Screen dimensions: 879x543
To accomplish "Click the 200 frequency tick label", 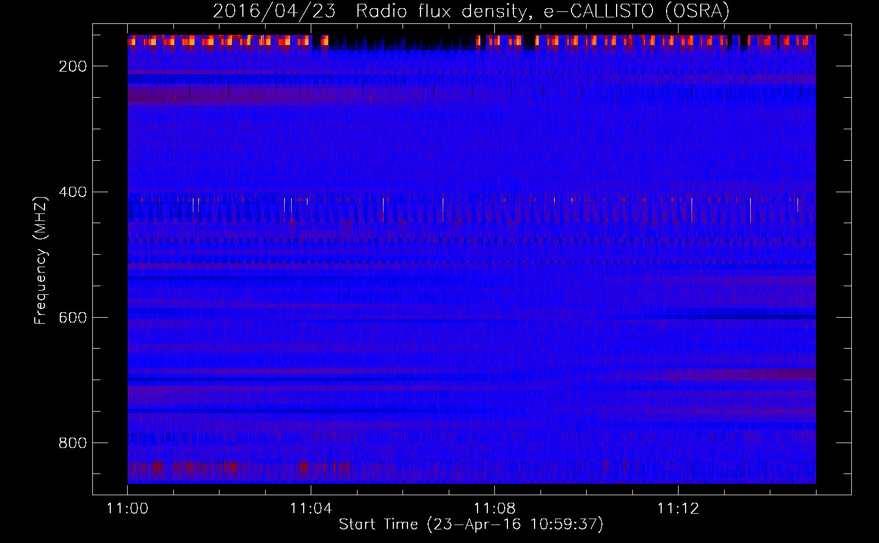I will click(x=73, y=66).
